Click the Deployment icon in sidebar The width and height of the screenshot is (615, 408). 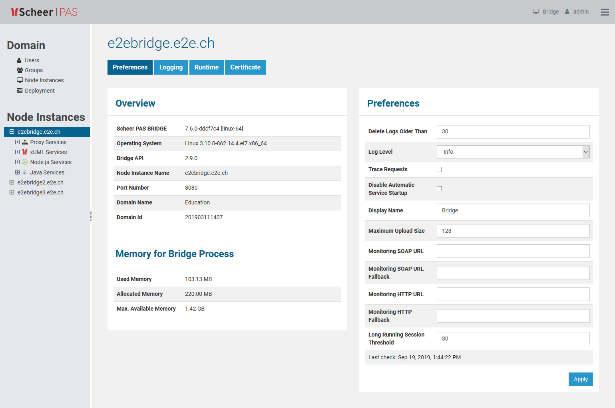coord(20,91)
